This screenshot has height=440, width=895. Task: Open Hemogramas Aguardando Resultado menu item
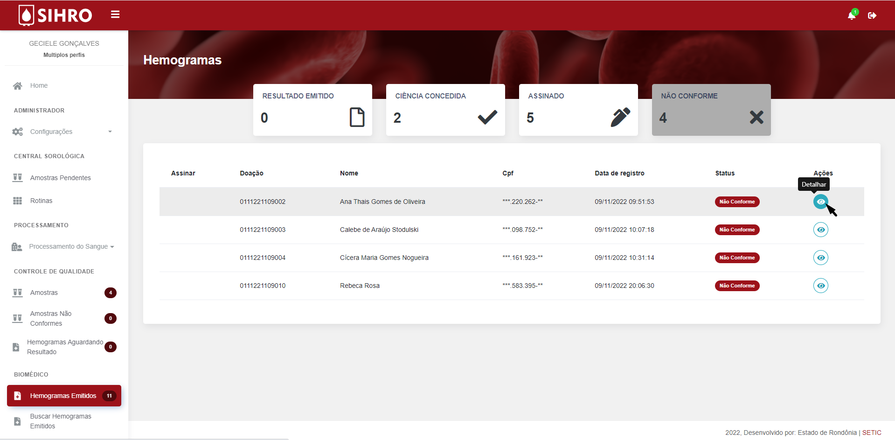coord(64,347)
